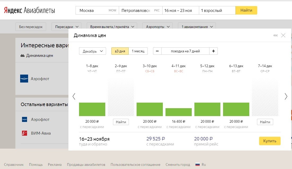
Task: Click the Яндекс Авиабилеты logo
Action: (x=29, y=10)
